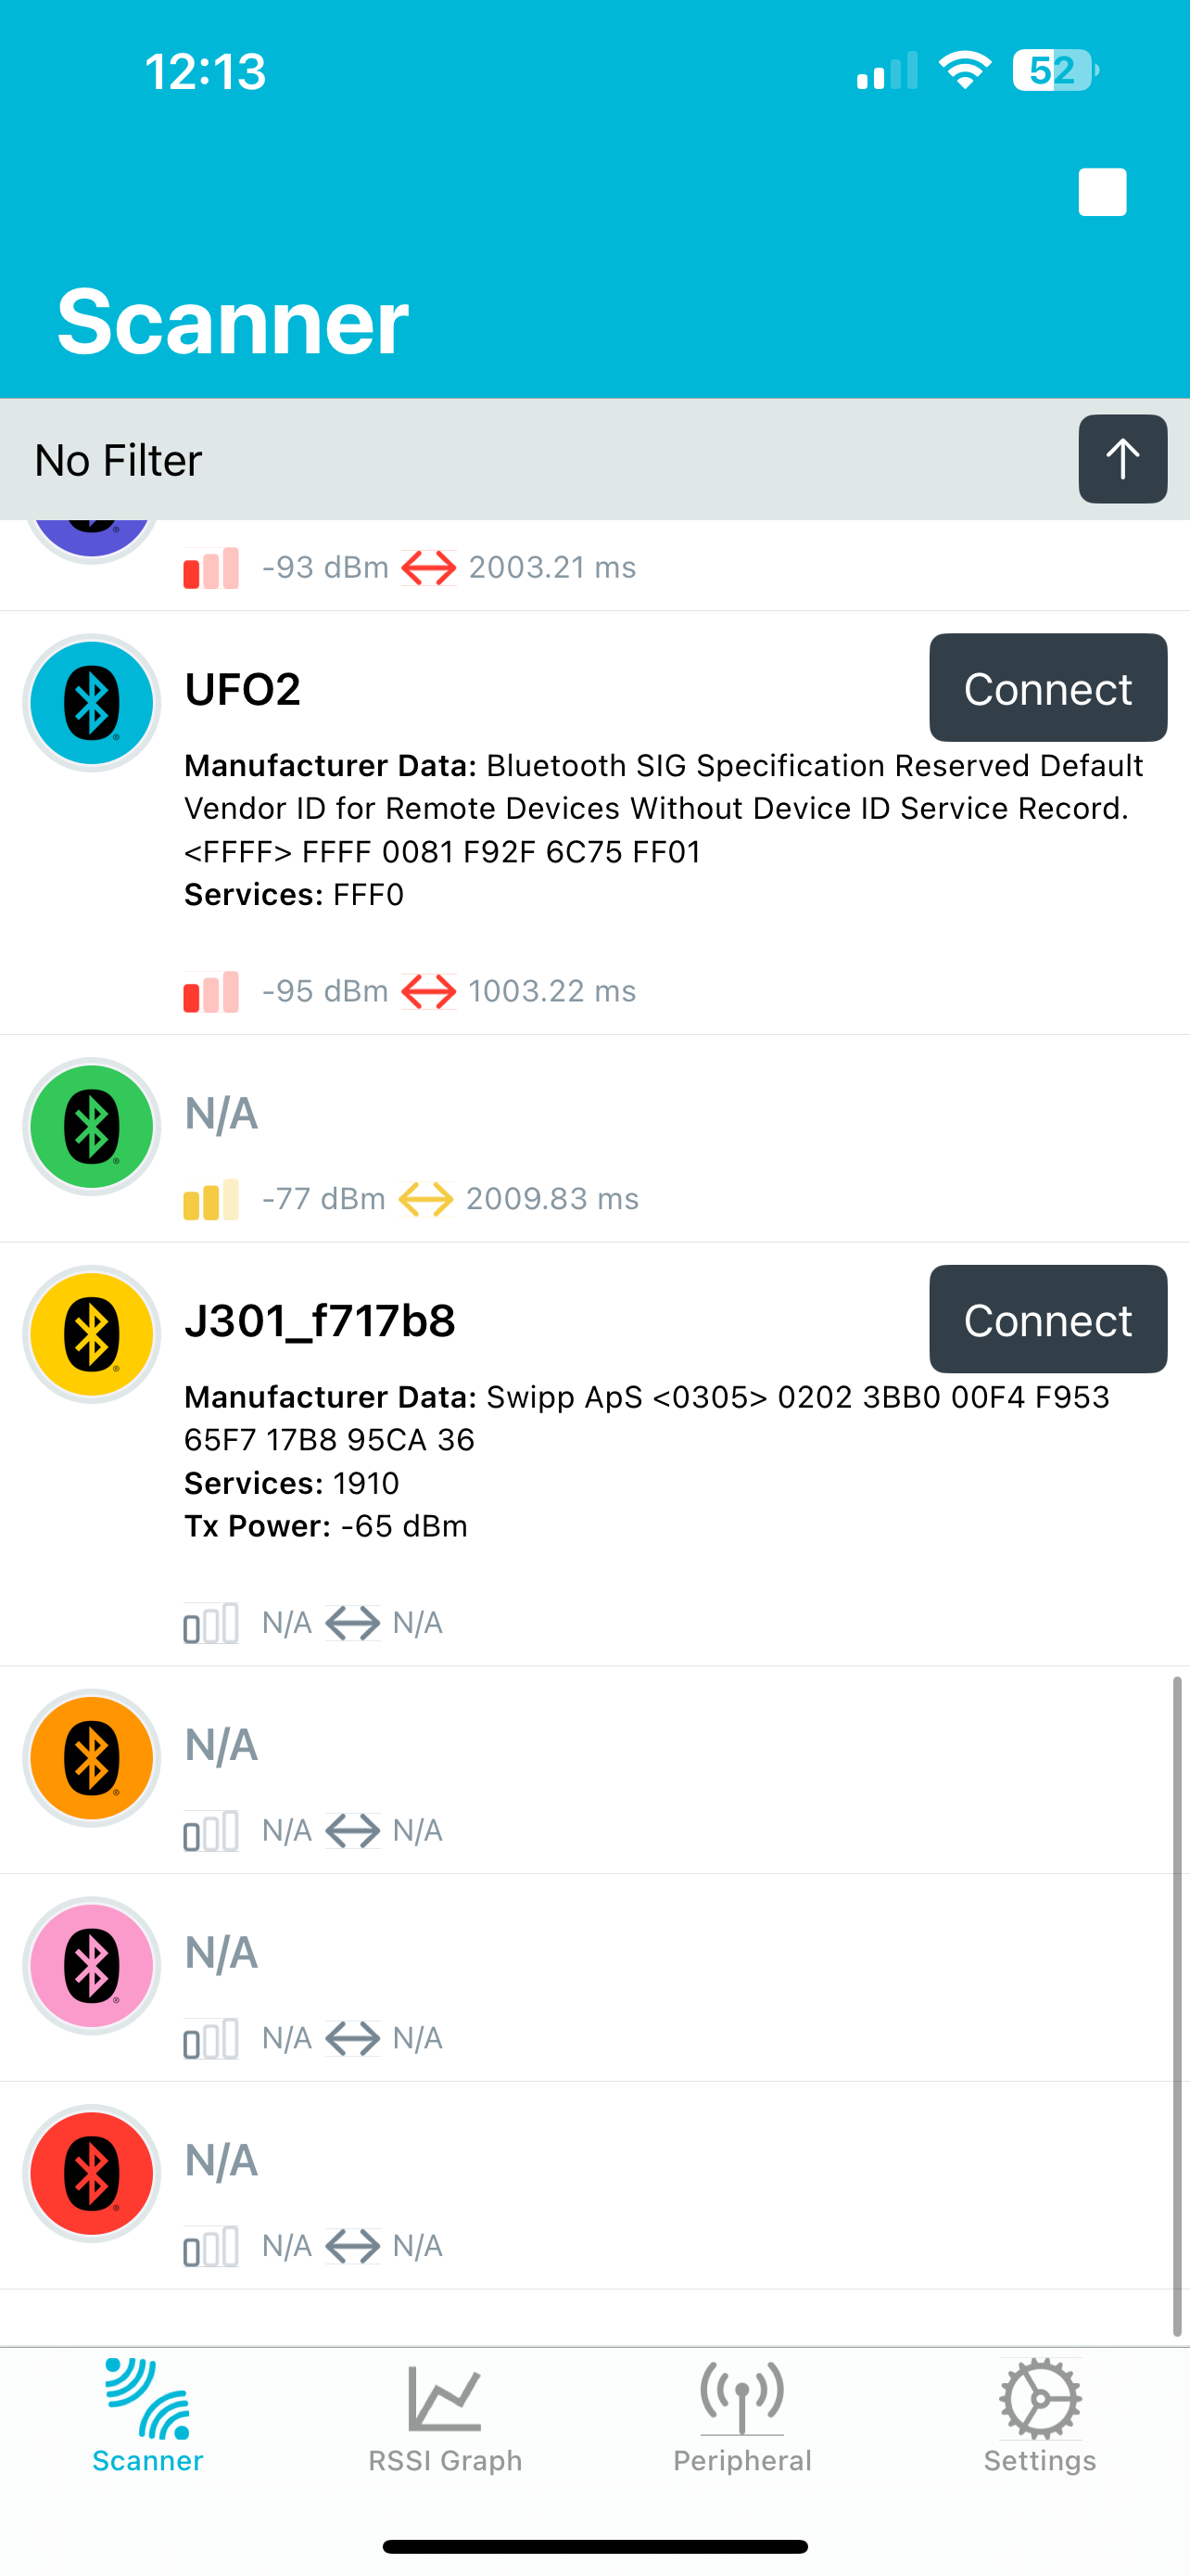
Task: Tap the UFO2 manufacturer data text
Action: (x=665, y=809)
